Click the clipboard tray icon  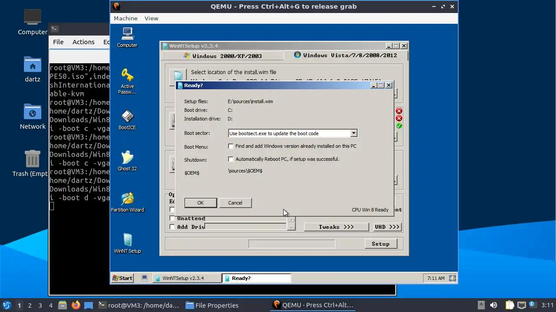(510, 305)
